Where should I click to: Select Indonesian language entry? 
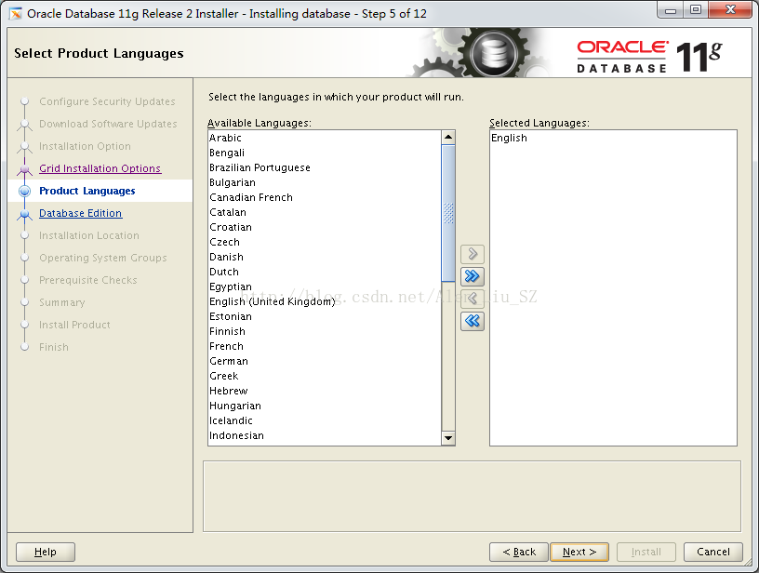[x=325, y=435]
